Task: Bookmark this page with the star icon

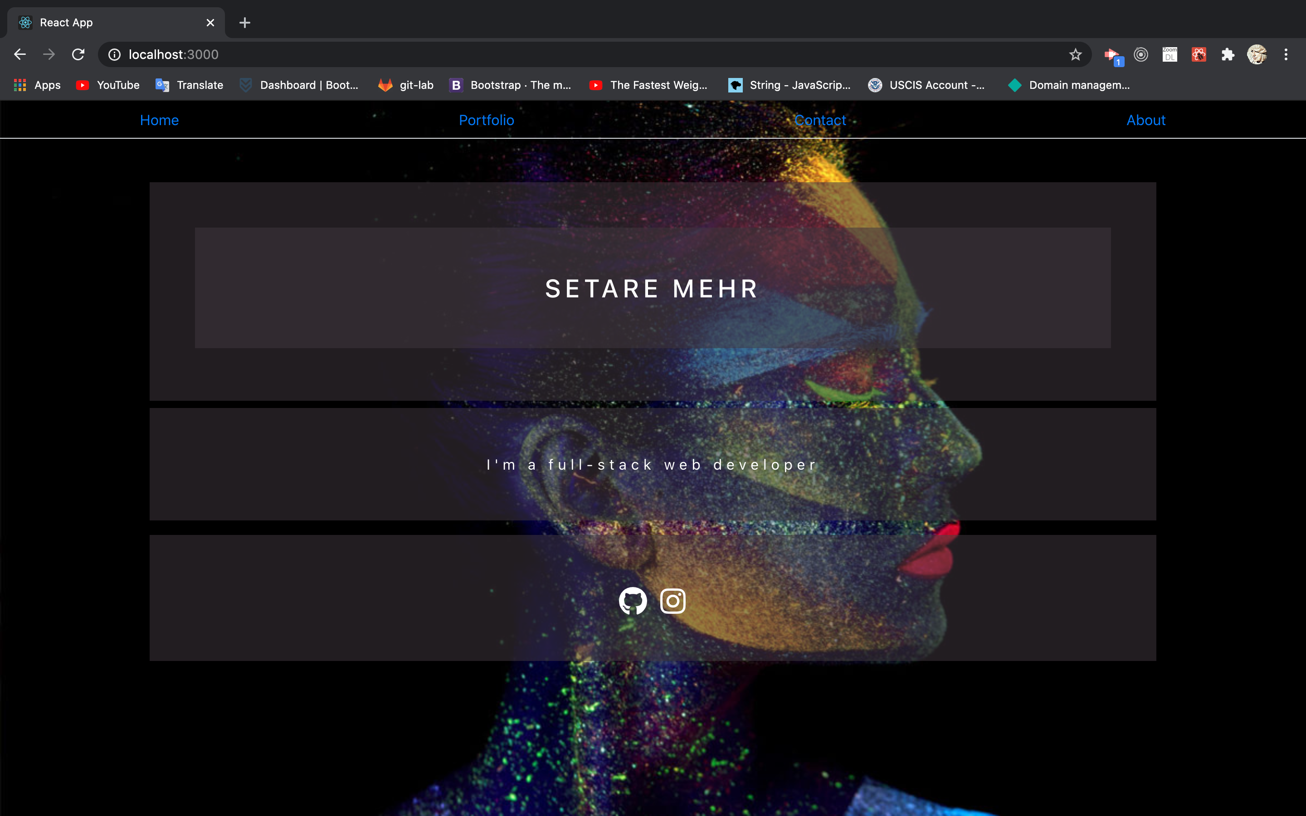Action: 1075,54
